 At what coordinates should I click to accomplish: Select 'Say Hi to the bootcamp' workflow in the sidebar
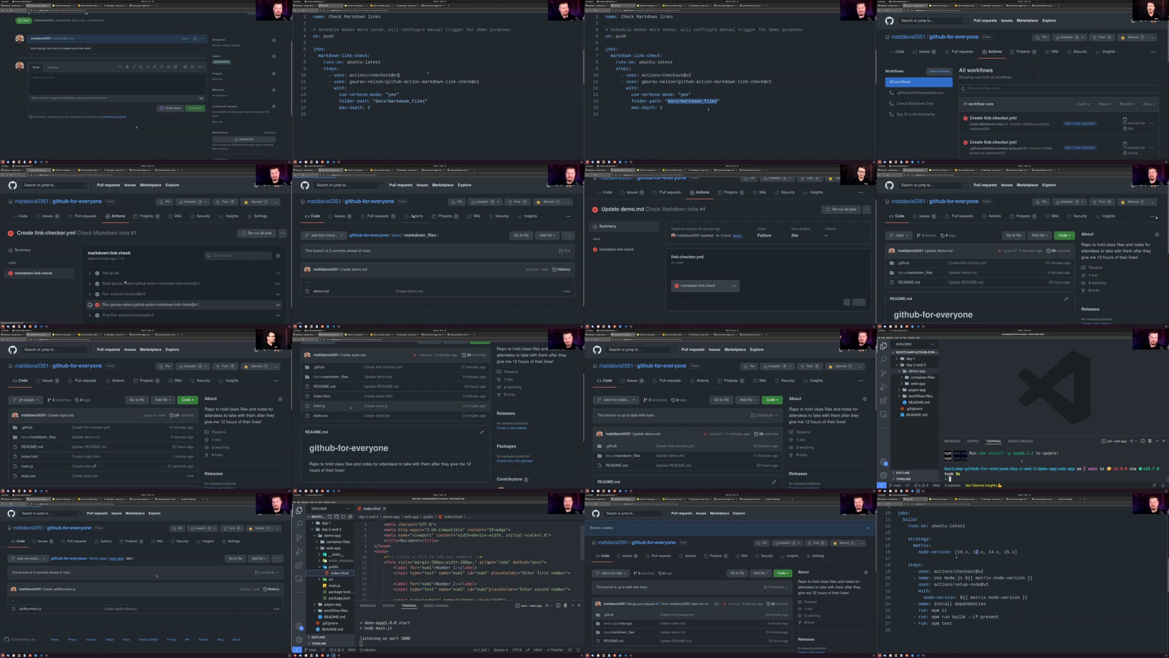(x=916, y=114)
